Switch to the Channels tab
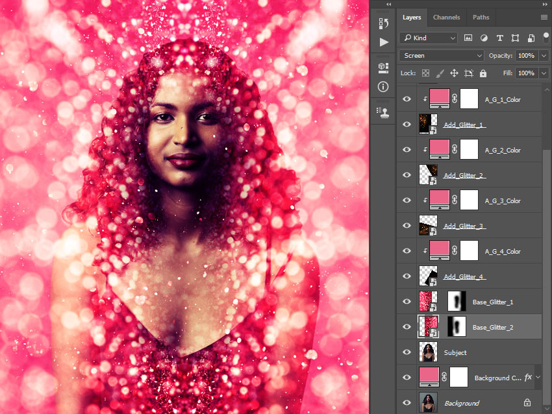The width and height of the screenshot is (552, 414). point(447,18)
